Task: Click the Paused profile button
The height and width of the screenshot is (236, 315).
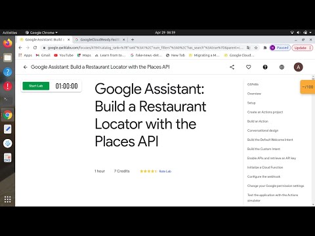Action: point(280,48)
